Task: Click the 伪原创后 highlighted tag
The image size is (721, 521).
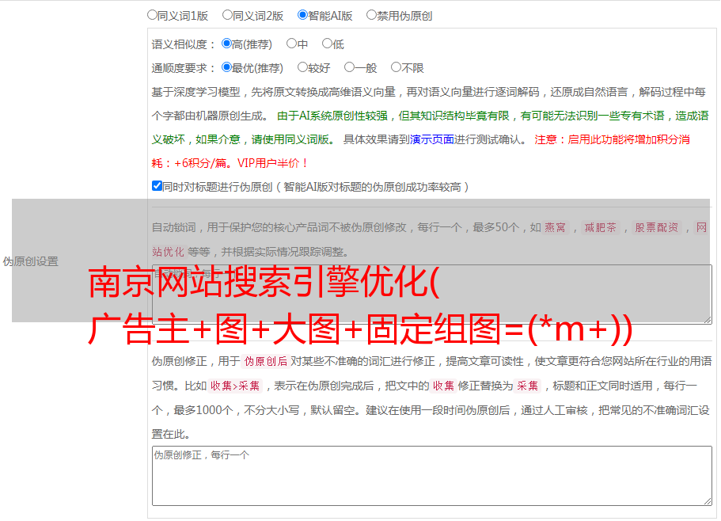Action: pos(265,361)
